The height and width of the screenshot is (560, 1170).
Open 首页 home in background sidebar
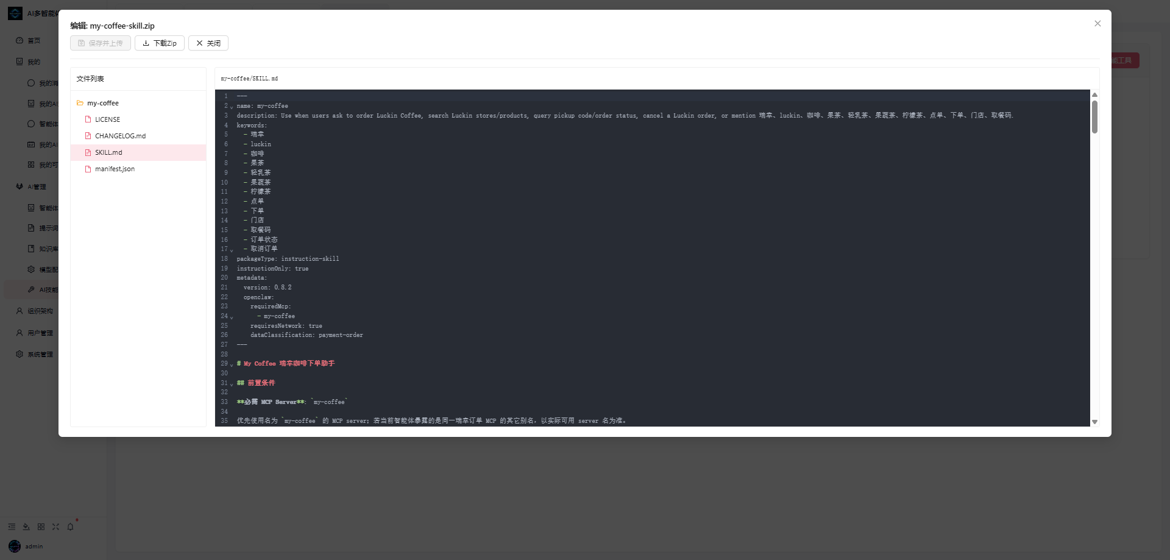[34, 41]
